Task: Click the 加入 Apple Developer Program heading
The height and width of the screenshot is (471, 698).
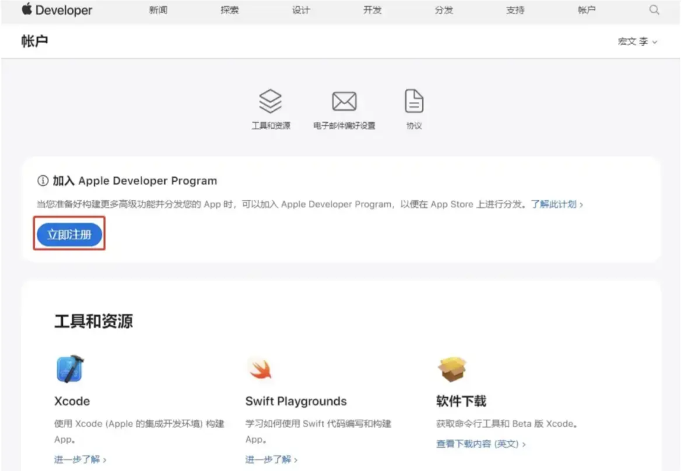Action: point(135,181)
